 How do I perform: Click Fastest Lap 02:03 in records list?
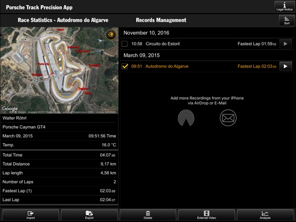(257, 66)
